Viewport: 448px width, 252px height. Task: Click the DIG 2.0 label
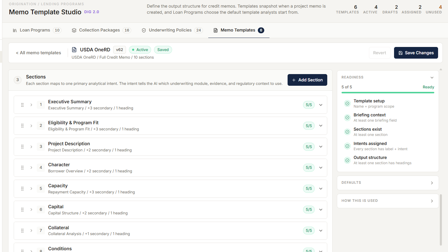coord(92,12)
